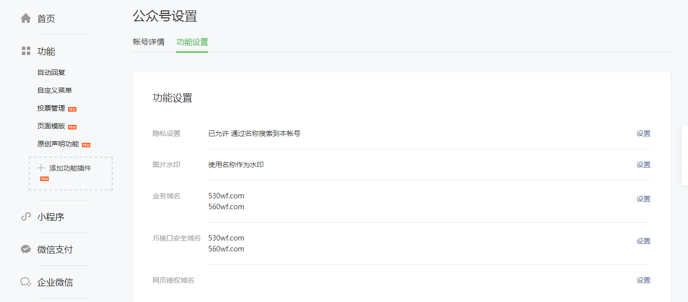This screenshot has height=302, width=688.
Task: Go to 投票管理
Action: click(51, 108)
